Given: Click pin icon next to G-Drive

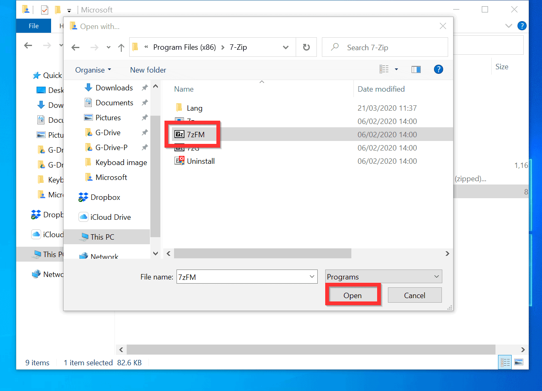Looking at the screenshot, I should pos(145,132).
